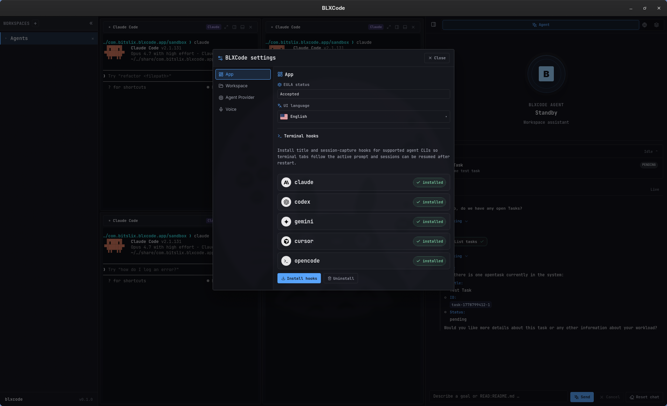Image resolution: width=667 pixels, height=406 pixels.
Task: Close the Agents workspace entry
Action: pos(92,39)
